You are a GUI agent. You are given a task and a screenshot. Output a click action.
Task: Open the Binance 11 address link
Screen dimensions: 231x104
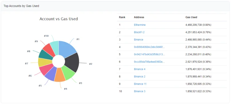[x=140, y=84]
